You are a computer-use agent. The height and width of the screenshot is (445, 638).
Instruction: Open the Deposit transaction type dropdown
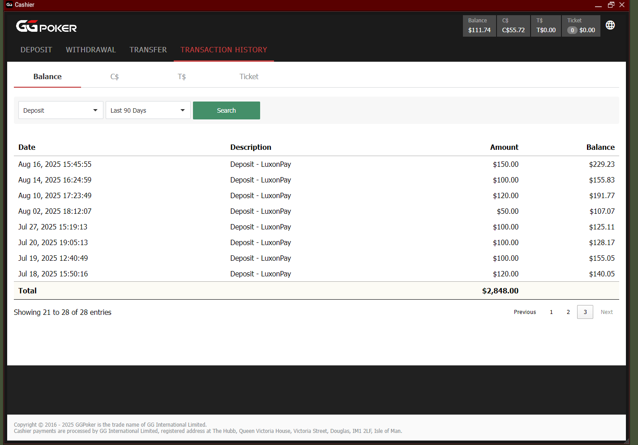(60, 110)
